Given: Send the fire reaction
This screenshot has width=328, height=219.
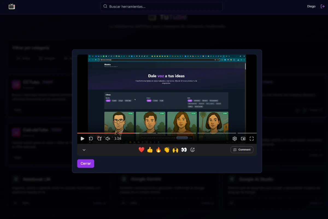Looking at the screenshot, I should click(x=158, y=150).
